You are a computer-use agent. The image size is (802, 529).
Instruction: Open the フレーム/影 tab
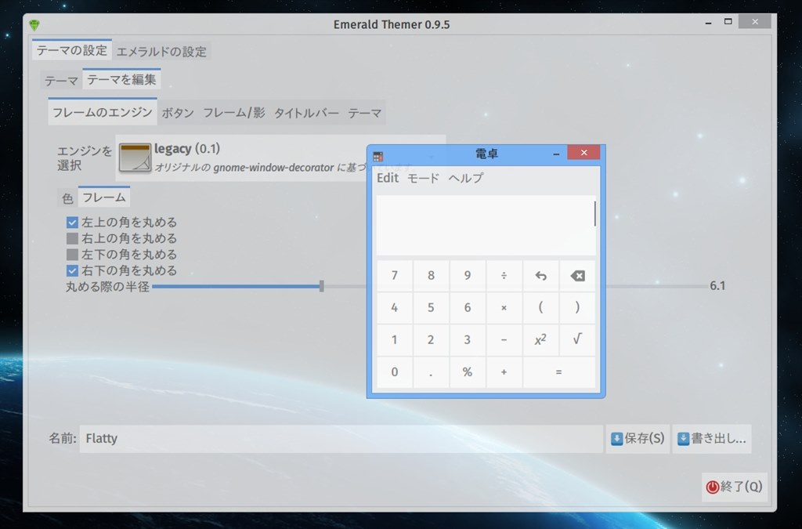[234, 113]
